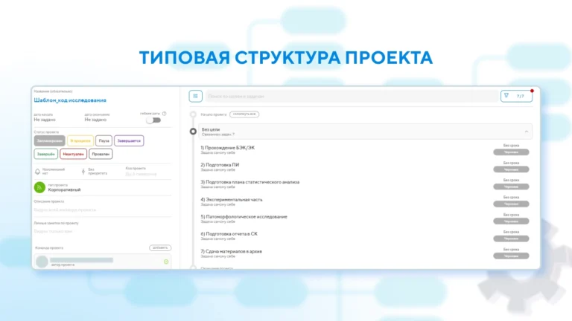
Task: Select the Начало проекта timeline node
Action: [193, 114]
